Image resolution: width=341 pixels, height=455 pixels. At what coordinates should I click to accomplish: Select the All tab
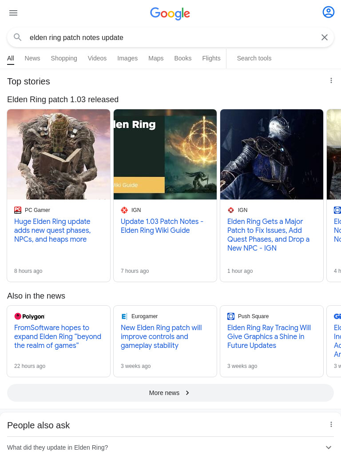pyautogui.click(x=11, y=58)
